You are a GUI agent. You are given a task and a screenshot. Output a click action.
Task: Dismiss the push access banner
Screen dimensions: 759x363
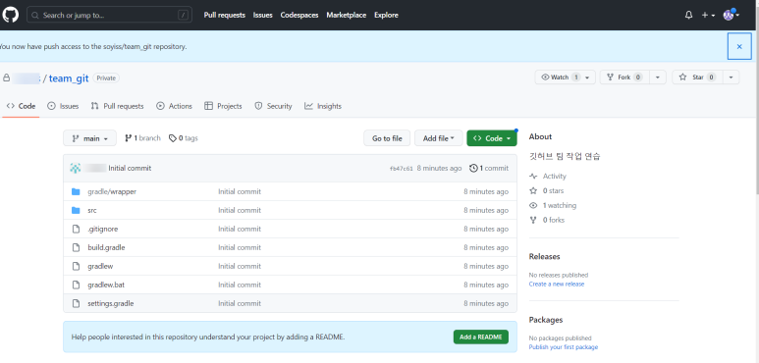739,46
